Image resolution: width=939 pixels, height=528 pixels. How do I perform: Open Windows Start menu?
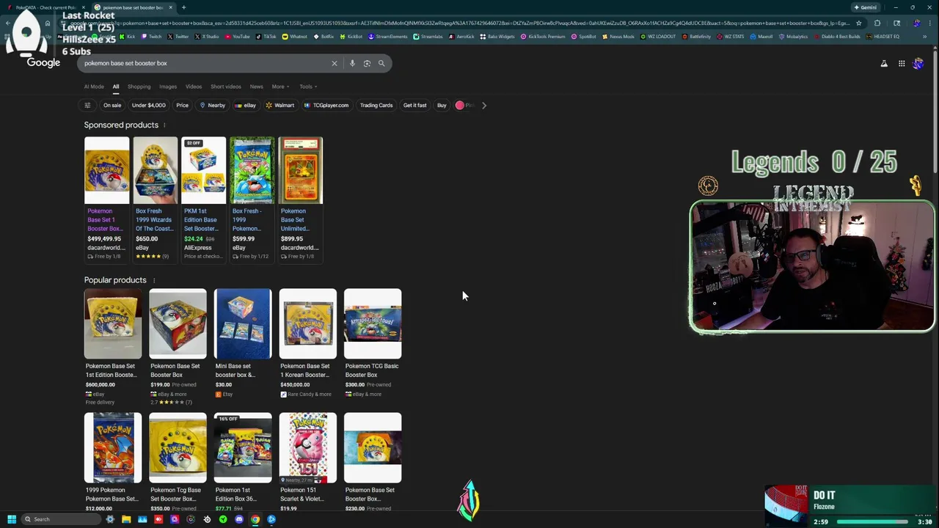point(11,519)
